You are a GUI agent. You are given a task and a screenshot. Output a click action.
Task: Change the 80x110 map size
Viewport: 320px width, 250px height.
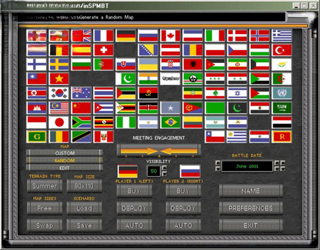[x=84, y=186]
